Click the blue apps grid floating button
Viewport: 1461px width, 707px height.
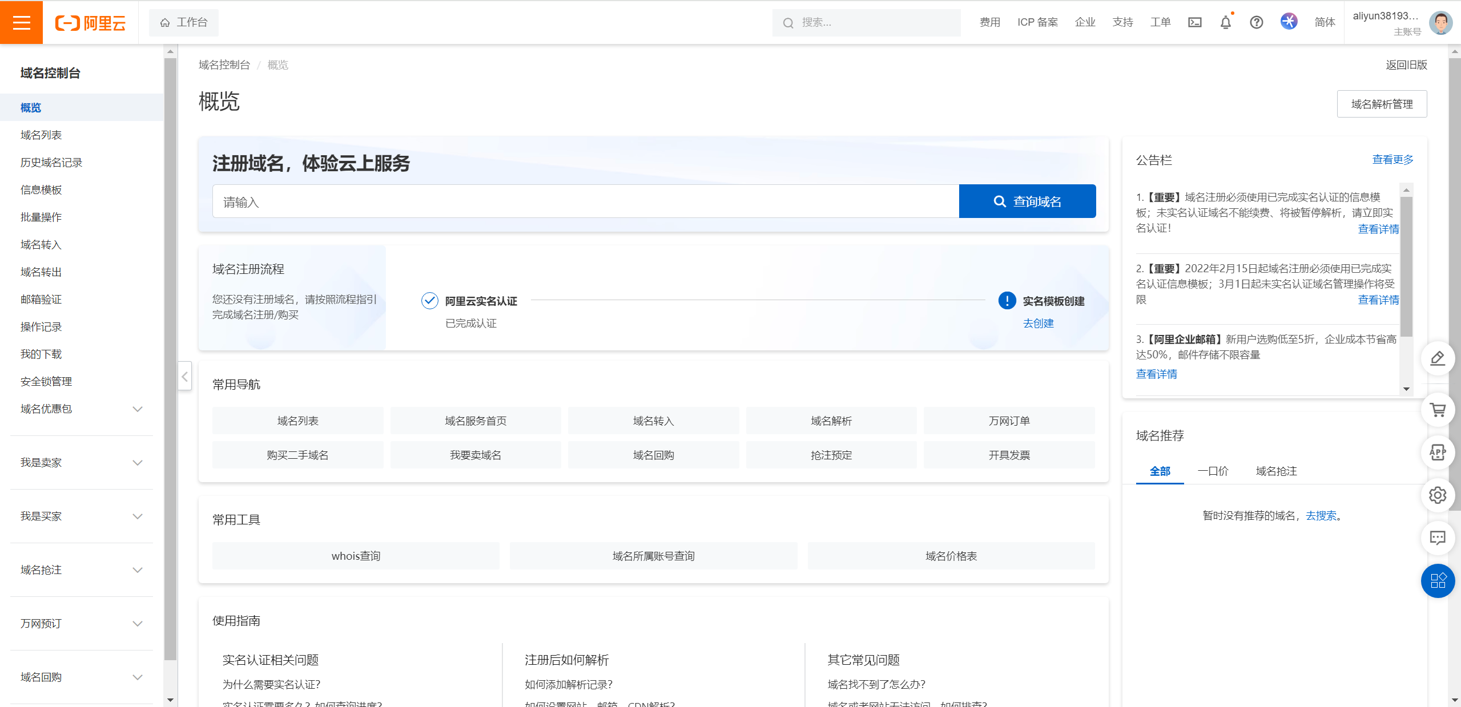(x=1437, y=581)
